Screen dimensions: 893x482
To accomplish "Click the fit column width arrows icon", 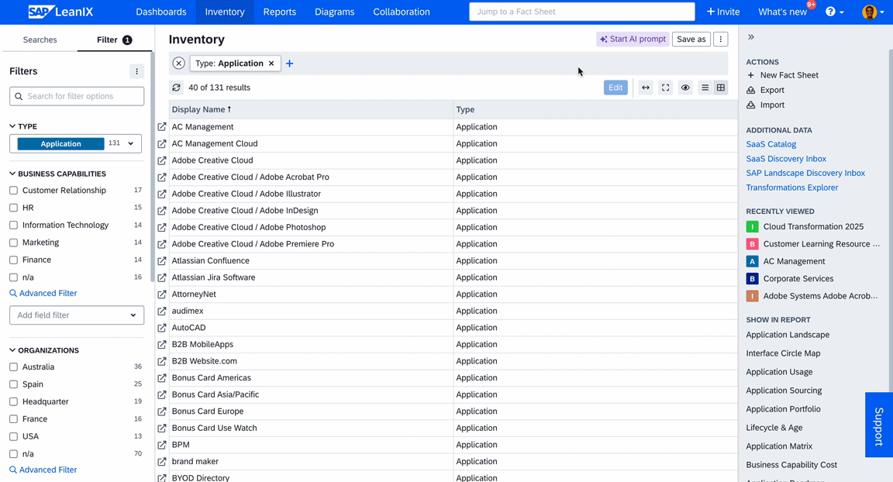I will point(645,88).
